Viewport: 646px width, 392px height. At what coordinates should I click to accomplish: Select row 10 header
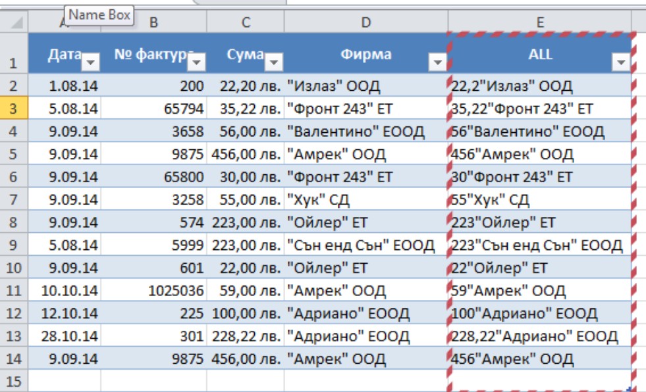14,268
